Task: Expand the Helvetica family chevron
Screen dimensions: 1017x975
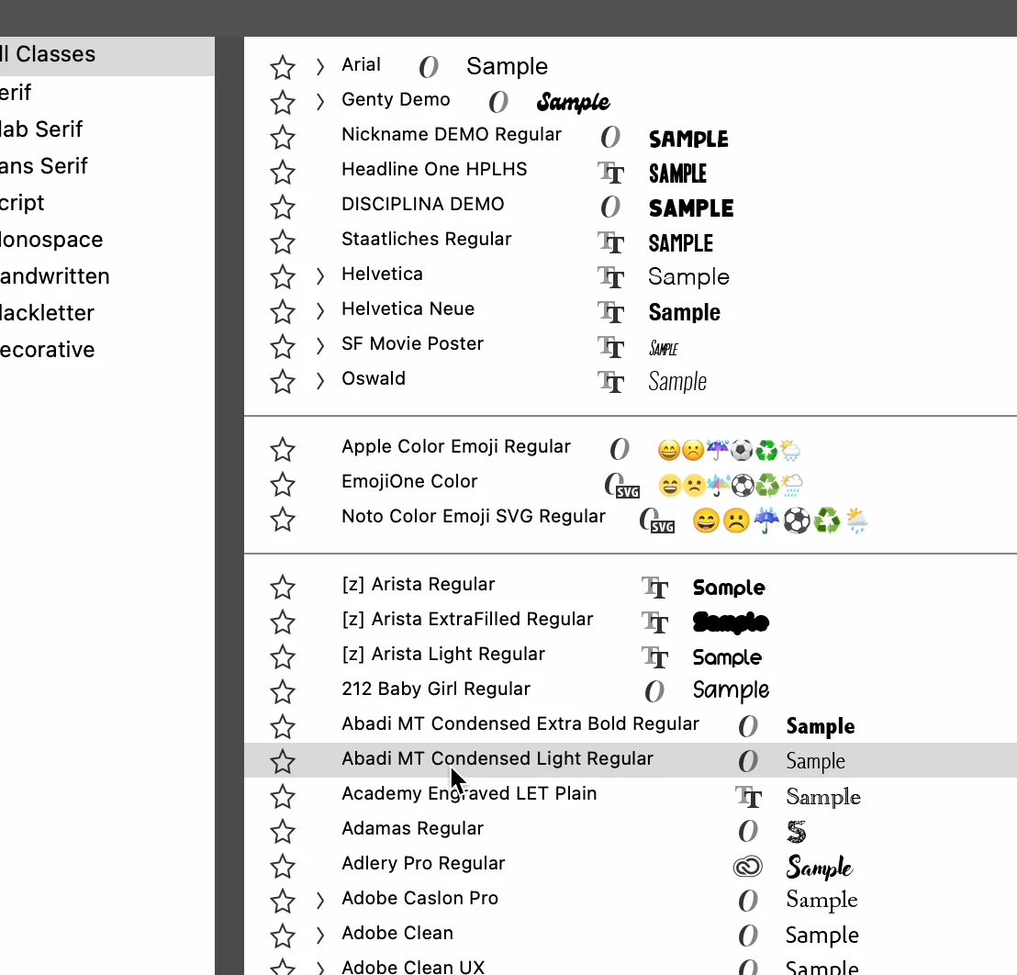Action: coord(319,276)
